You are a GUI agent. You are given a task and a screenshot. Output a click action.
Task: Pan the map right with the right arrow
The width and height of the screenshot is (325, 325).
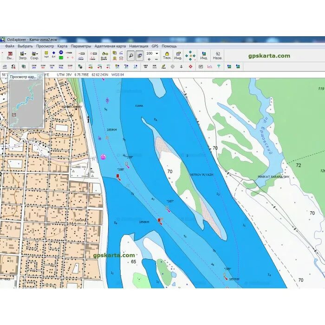tap(194, 56)
